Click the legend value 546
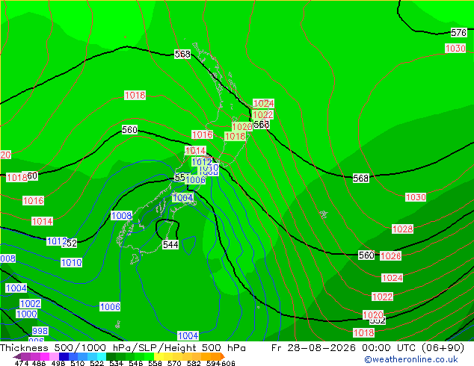 pos(136,363)
